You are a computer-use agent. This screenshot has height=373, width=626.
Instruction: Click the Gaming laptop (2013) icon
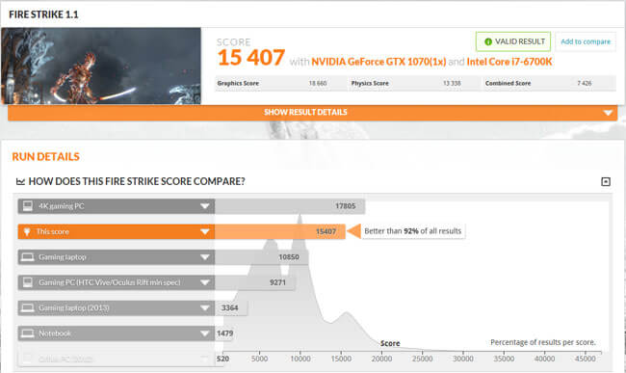[x=28, y=307]
